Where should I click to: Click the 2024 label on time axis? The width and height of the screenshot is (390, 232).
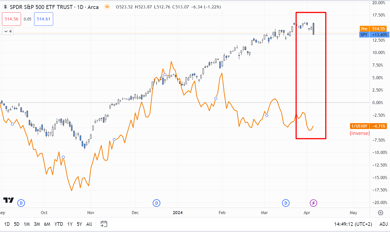(178, 213)
